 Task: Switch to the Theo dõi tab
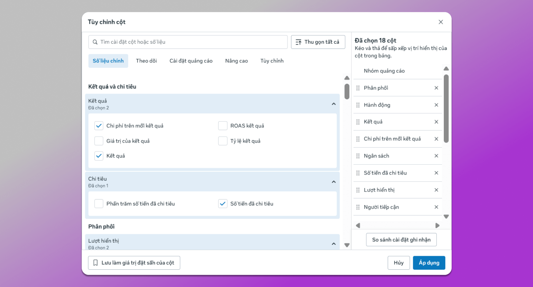[146, 61]
